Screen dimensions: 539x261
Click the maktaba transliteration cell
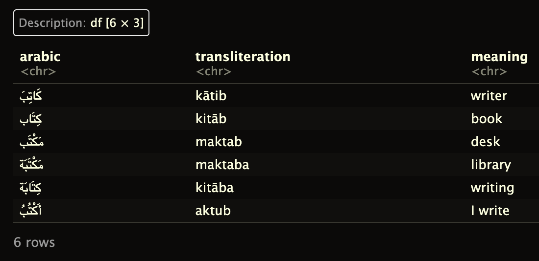click(222, 165)
